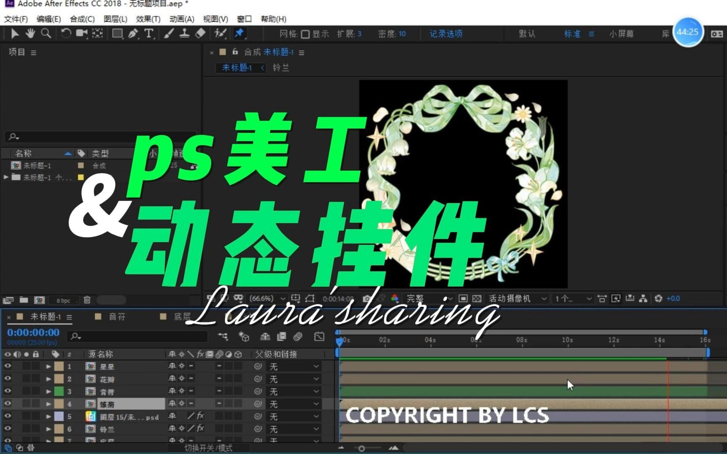The height and width of the screenshot is (454, 727).
Task: Click the 切换开关/模式 button
Action: pos(209,448)
